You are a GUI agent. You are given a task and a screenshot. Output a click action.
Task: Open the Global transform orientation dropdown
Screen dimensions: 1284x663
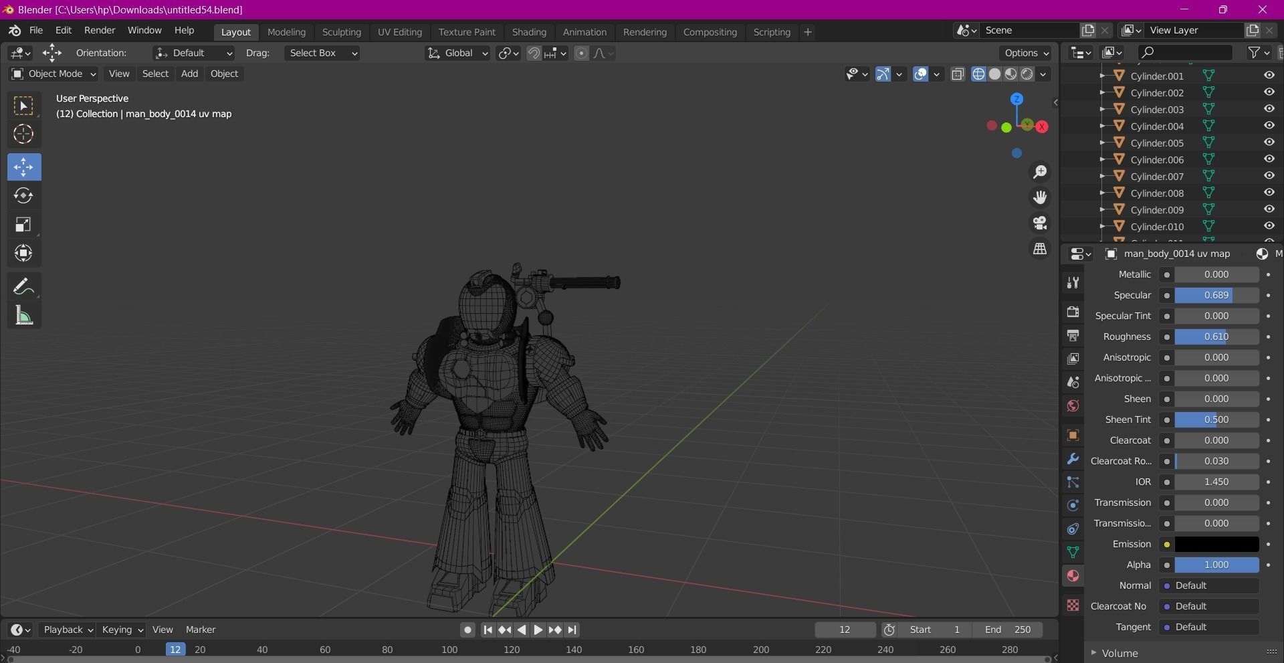click(458, 53)
